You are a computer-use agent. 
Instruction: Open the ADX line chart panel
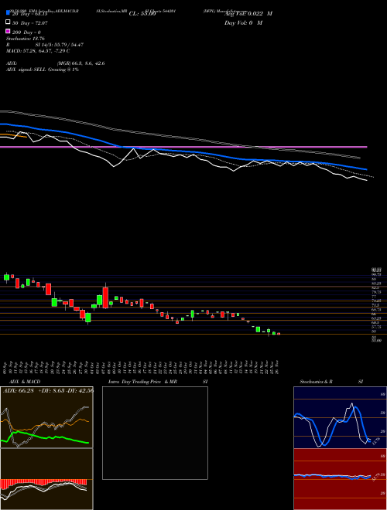click(x=46, y=417)
